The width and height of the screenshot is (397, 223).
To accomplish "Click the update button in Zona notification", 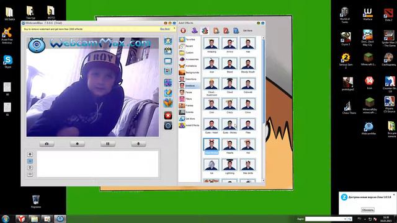I will (368, 210).
